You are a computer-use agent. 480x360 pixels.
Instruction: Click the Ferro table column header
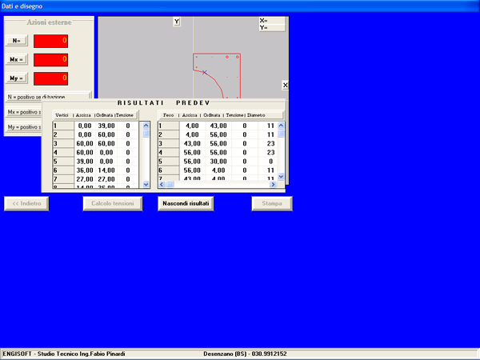(x=167, y=115)
